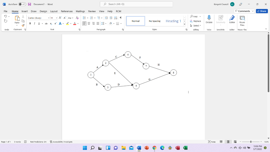Viewport: 270px width, 152px height.
Task: Click the Redo arrow
Action: coord(6,21)
